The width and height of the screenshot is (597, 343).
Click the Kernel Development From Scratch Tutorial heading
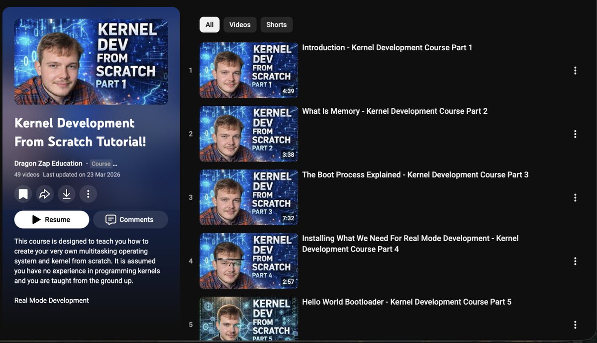click(x=80, y=132)
